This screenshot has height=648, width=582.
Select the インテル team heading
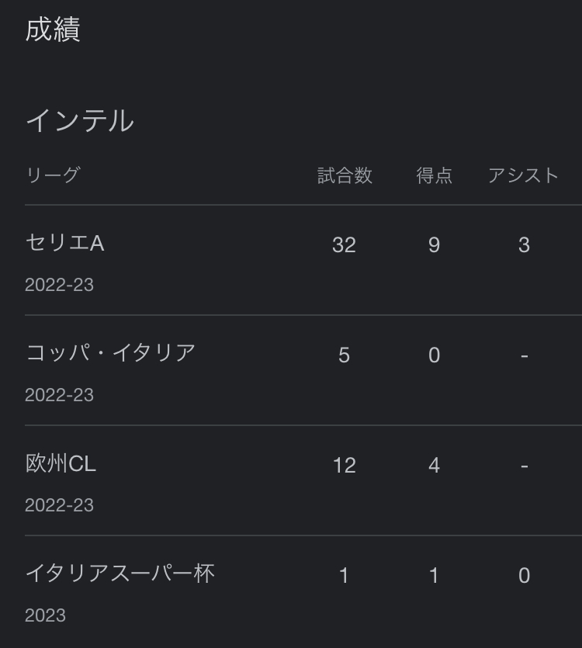(79, 121)
